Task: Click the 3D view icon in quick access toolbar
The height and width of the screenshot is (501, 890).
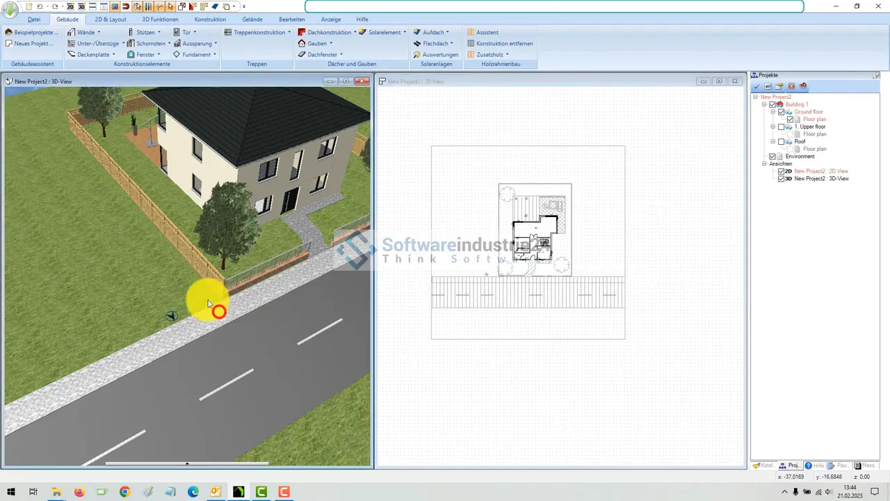Action: pos(81,6)
